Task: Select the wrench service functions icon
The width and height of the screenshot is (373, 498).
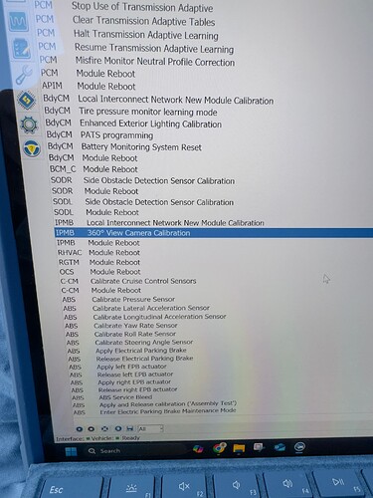Action: (x=24, y=75)
